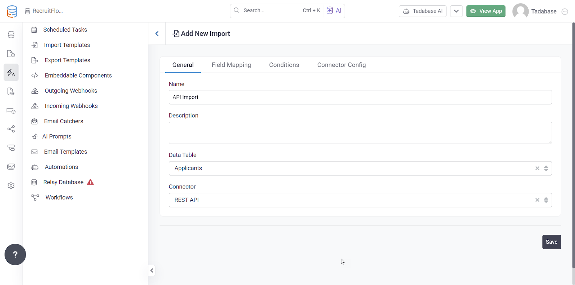Viewport: 575px width, 285px height.
Task: Click into the Description text area
Action: click(x=360, y=133)
